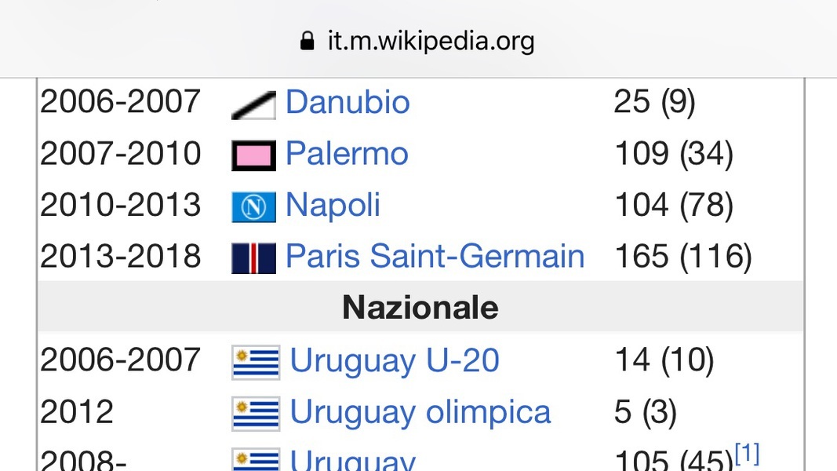Open footnote reference [1]
Viewport: 837px width, 471px height.
(x=747, y=454)
